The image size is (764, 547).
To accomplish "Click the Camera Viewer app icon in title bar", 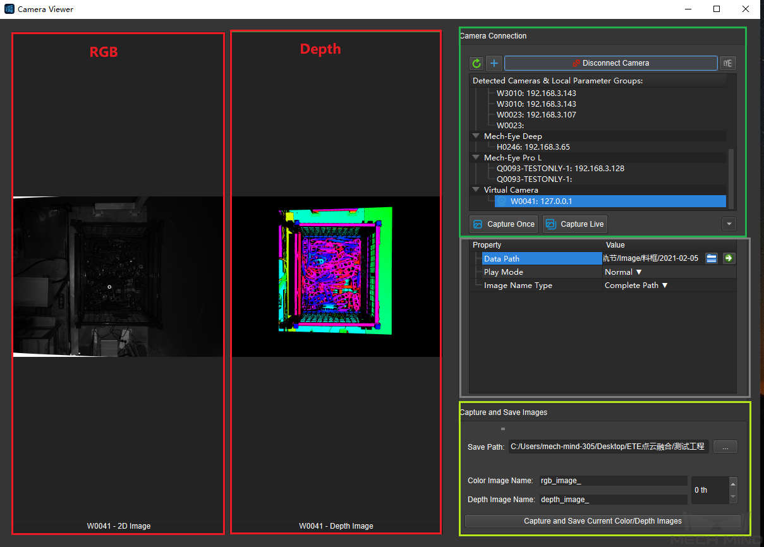I will tap(9, 9).
